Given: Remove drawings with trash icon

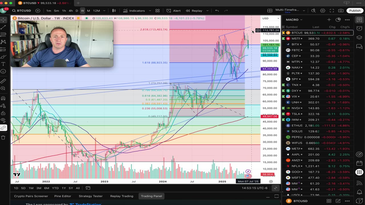Looking at the screenshot, I should tap(3, 138).
